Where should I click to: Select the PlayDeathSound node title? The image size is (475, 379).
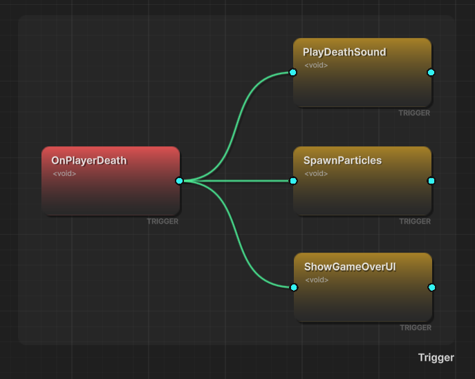pos(344,52)
